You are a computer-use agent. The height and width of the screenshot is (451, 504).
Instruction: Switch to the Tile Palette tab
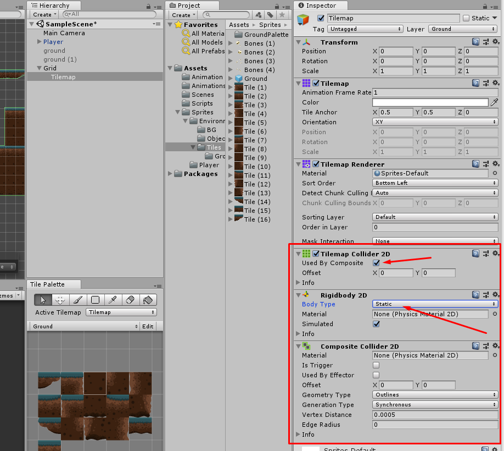coord(53,284)
